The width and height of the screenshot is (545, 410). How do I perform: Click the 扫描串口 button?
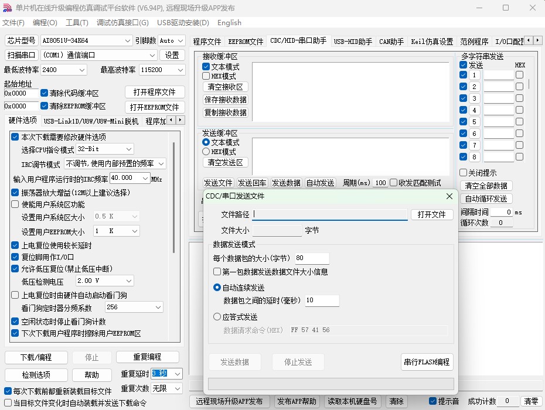(x=21, y=55)
